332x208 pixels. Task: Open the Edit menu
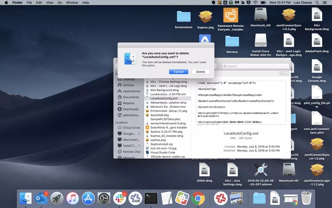[x=39, y=3]
